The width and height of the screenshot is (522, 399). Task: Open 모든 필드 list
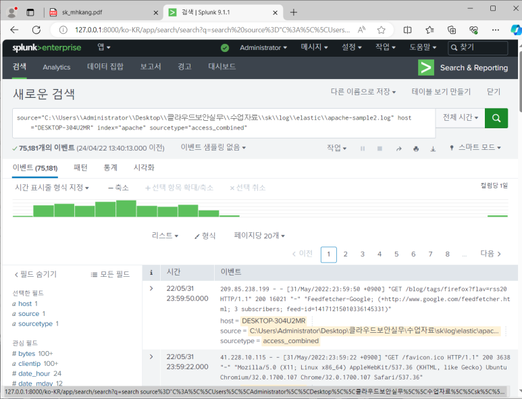pos(110,274)
